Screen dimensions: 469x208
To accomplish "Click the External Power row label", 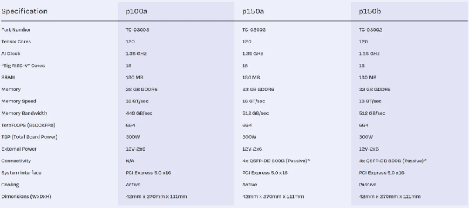I will point(19,149).
